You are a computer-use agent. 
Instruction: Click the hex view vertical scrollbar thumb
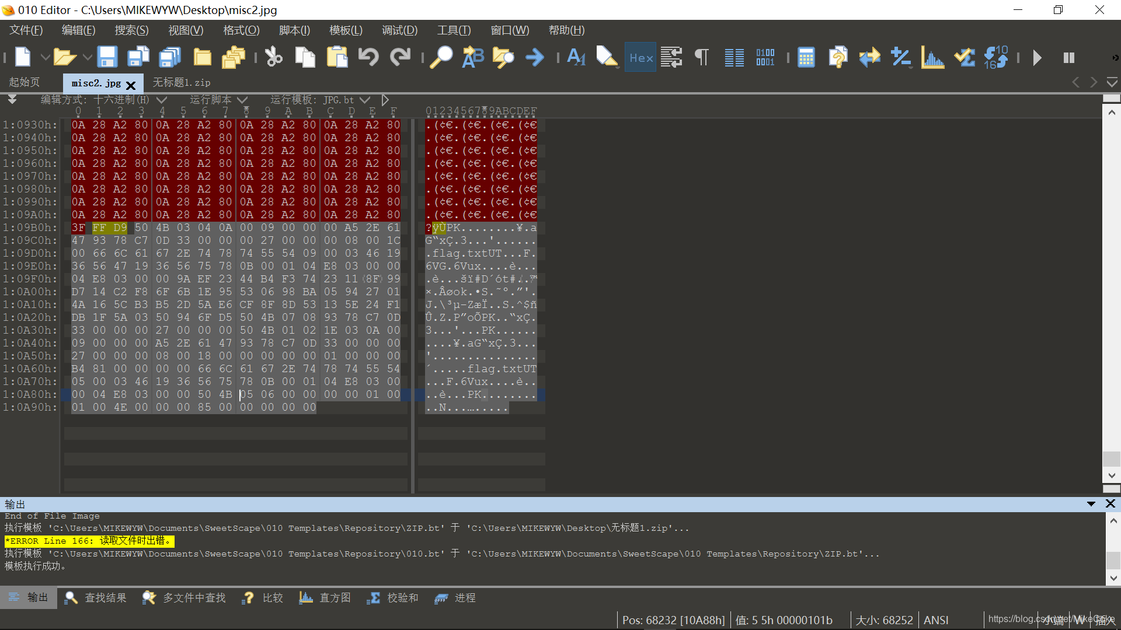tap(1112, 459)
